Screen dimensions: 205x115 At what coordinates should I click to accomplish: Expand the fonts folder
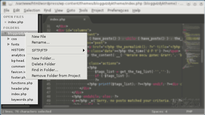tap(9, 44)
